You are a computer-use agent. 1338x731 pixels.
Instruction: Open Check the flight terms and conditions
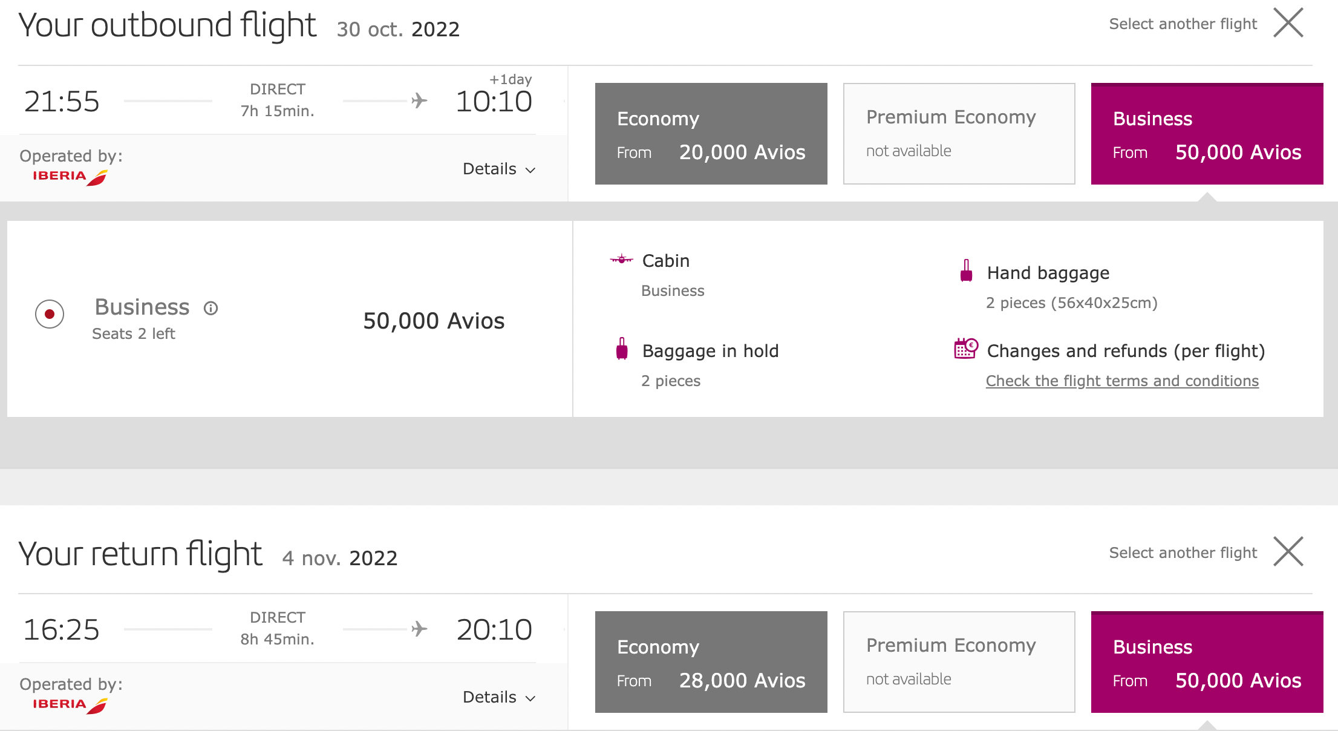click(1122, 381)
